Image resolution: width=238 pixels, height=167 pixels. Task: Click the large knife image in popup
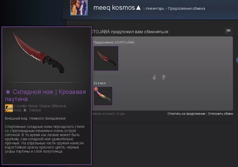click(39, 53)
